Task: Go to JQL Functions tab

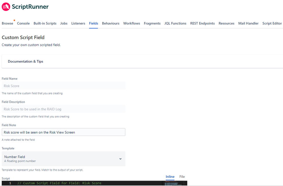Action: click(175, 23)
